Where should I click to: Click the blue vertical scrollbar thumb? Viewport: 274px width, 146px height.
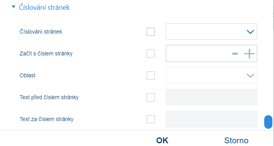tap(268, 122)
